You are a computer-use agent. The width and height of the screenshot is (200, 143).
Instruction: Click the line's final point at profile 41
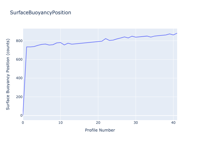click(177, 33)
